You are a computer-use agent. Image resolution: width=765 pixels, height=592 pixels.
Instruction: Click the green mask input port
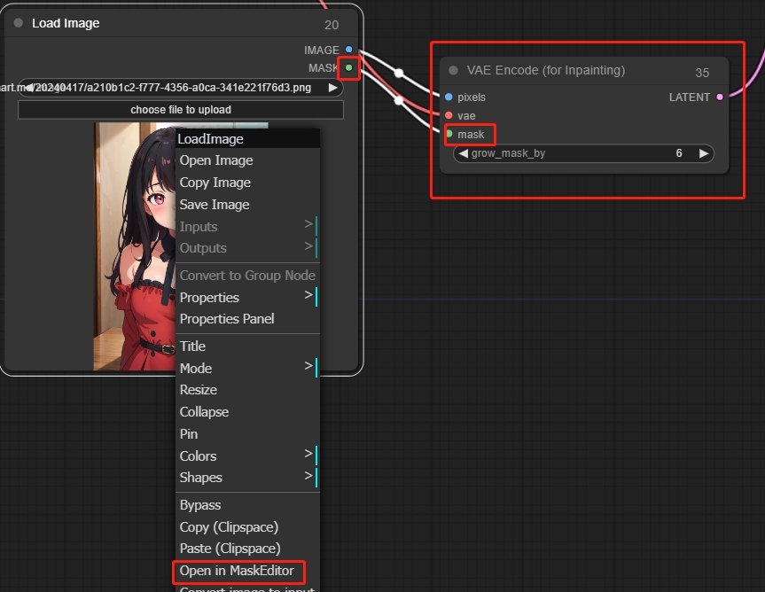tap(449, 134)
